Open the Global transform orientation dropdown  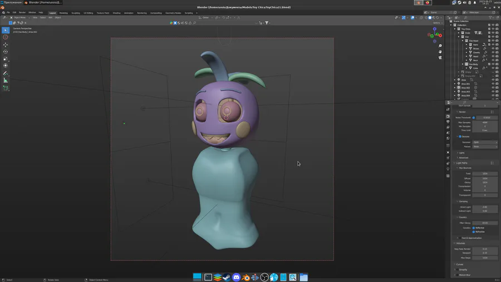pyautogui.click(x=205, y=18)
